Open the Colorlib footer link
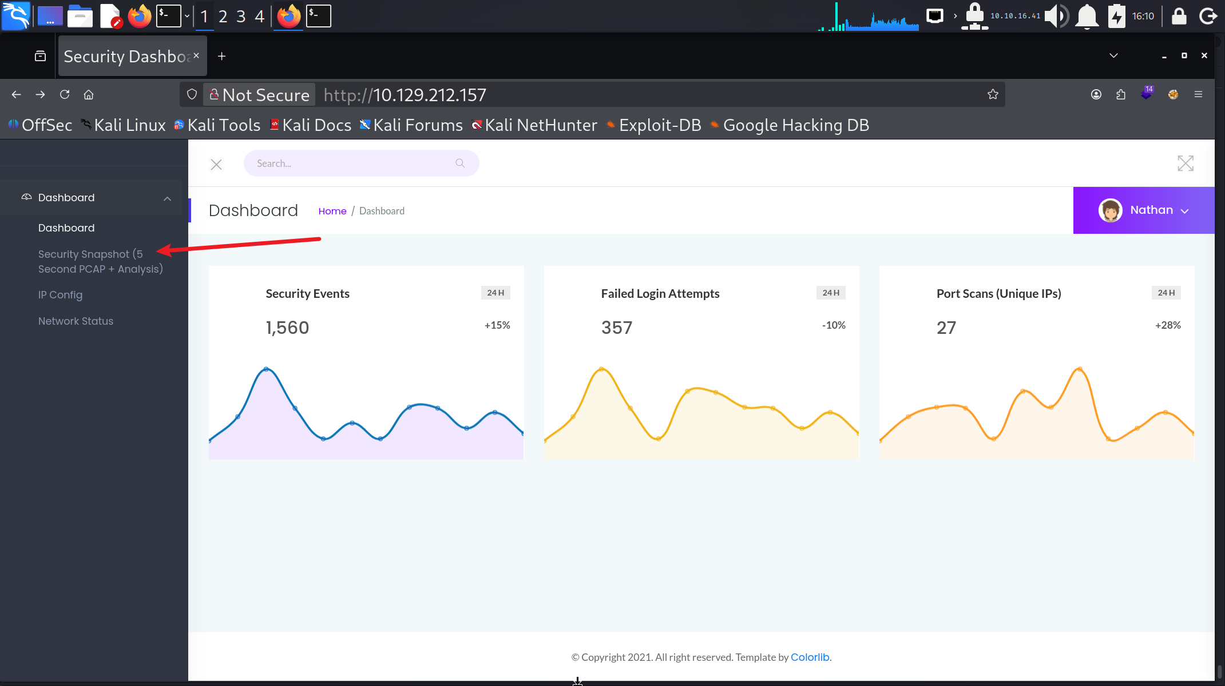This screenshot has height=686, width=1225. pyautogui.click(x=810, y=657)
